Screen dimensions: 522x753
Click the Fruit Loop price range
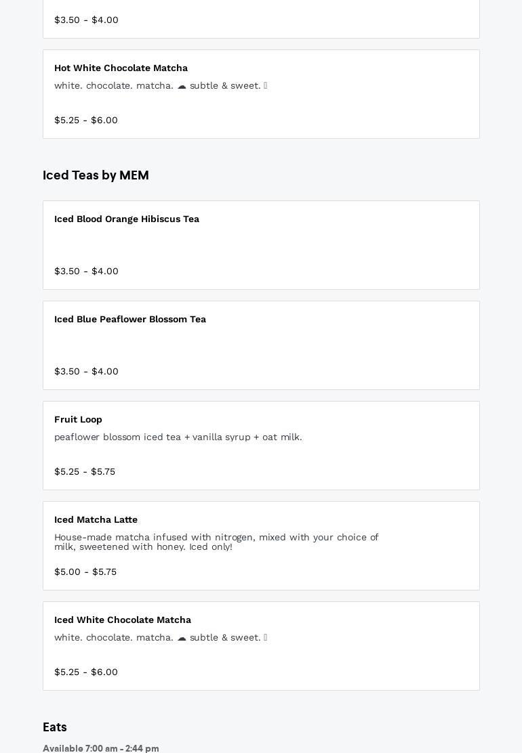[x=85, y=472]
